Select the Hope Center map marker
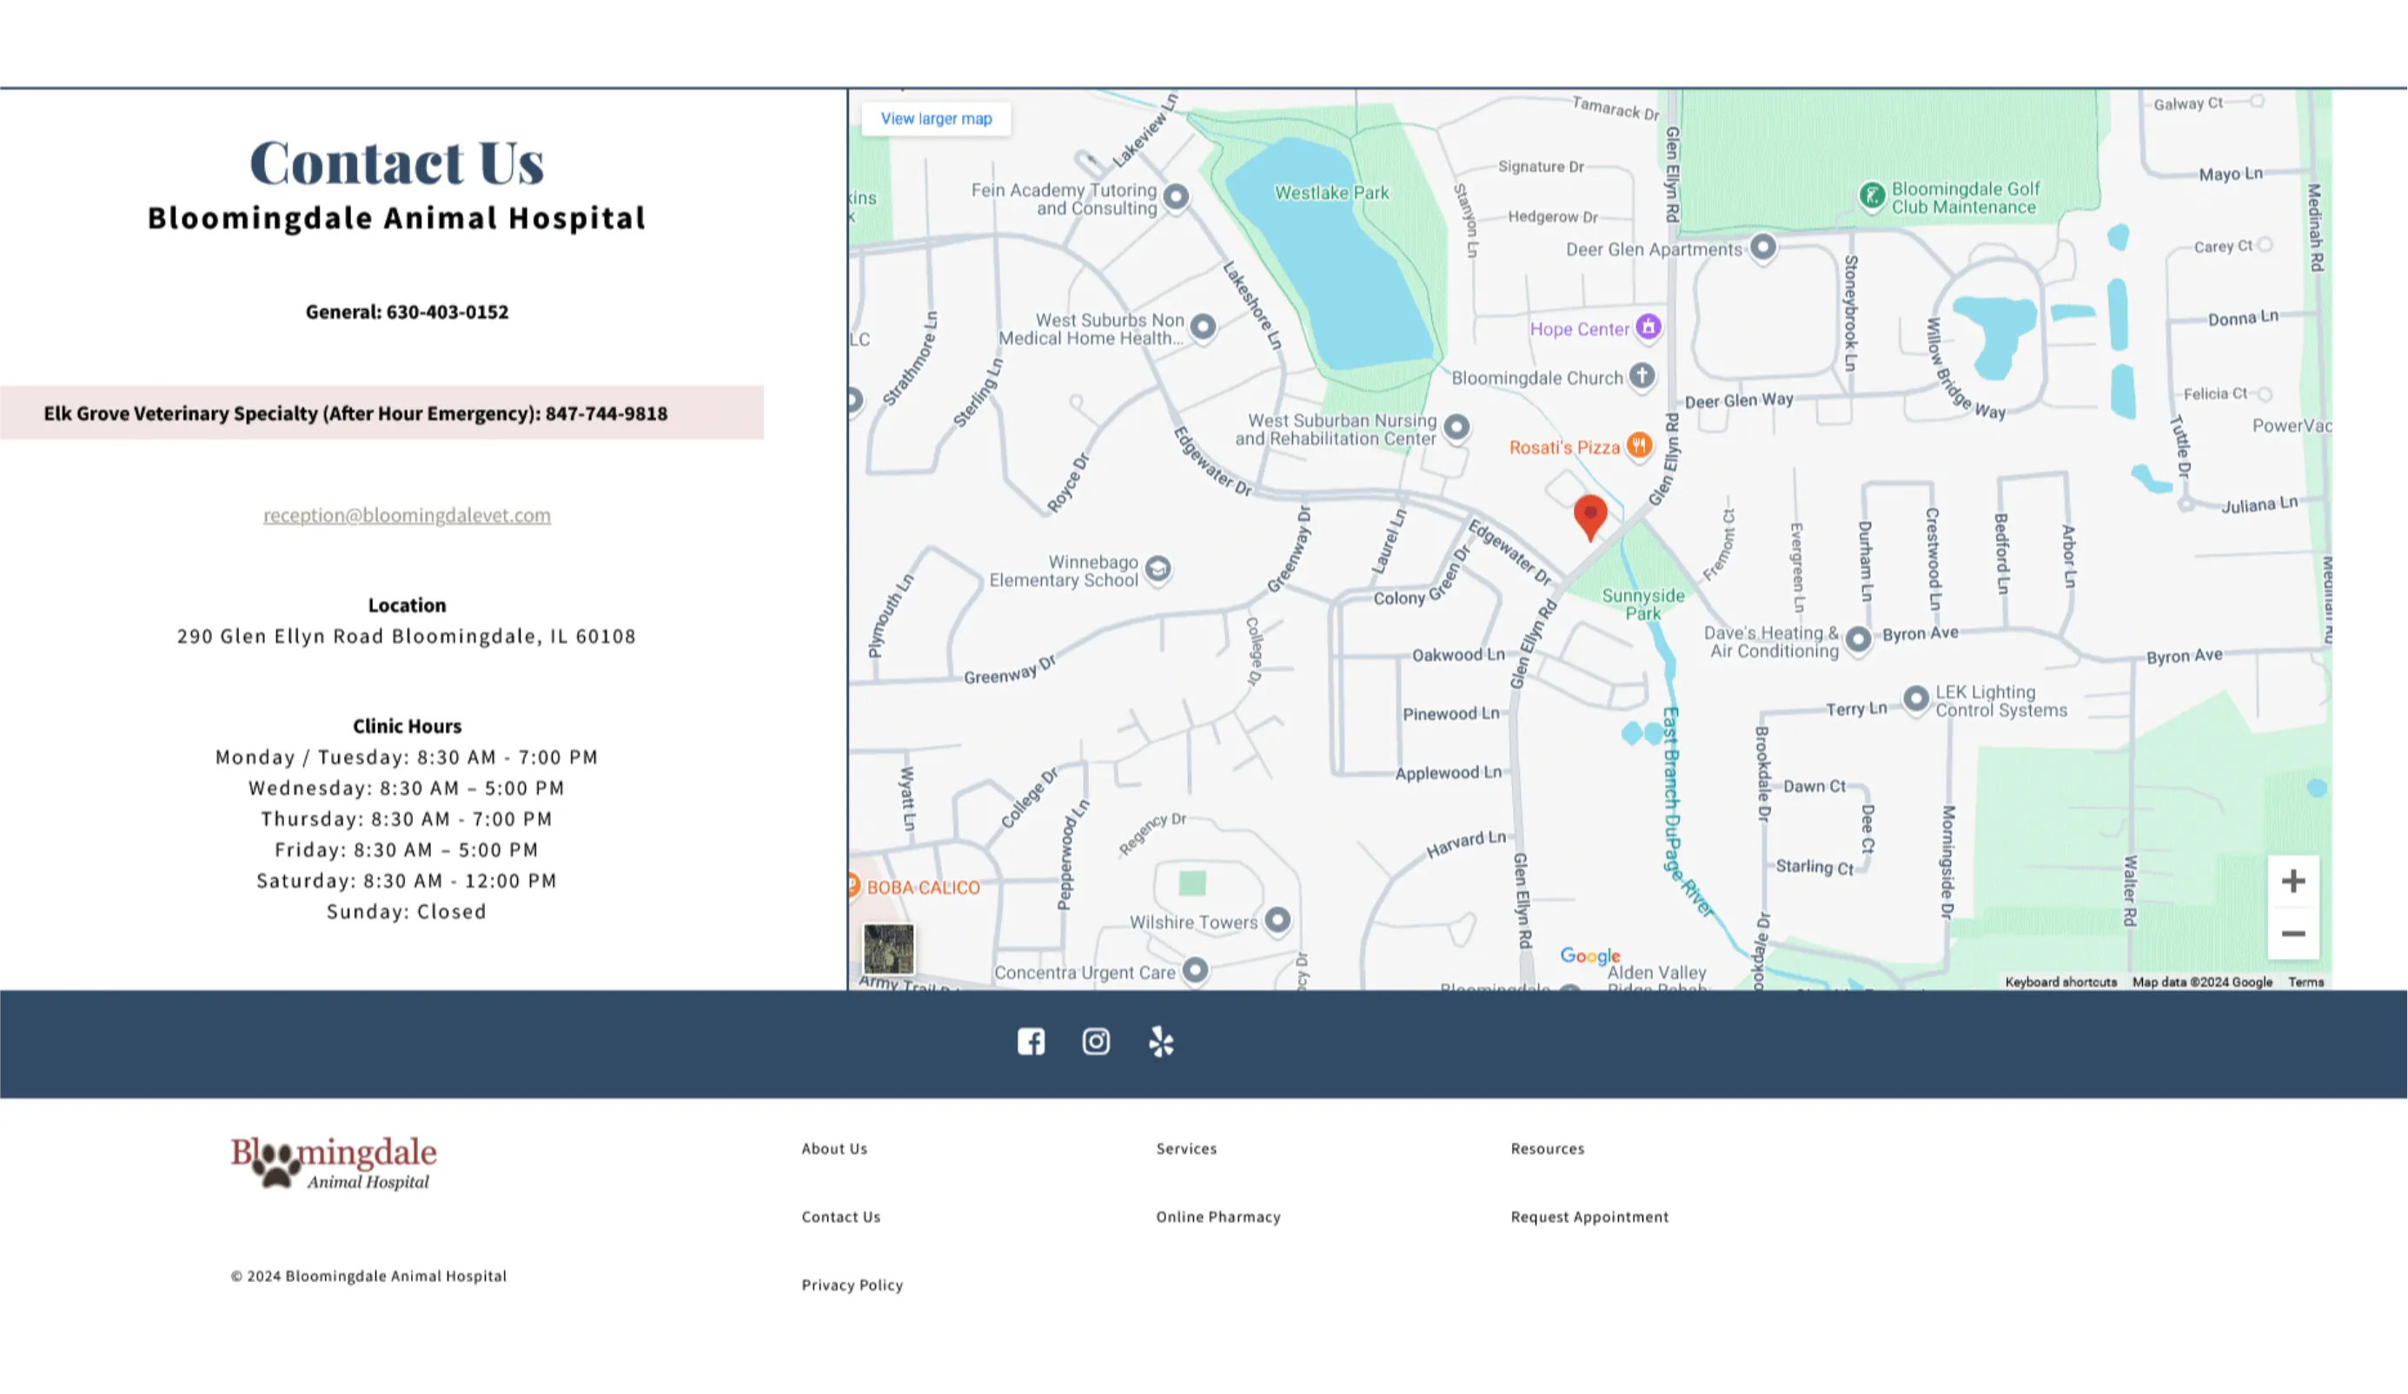 (1648, 327)
